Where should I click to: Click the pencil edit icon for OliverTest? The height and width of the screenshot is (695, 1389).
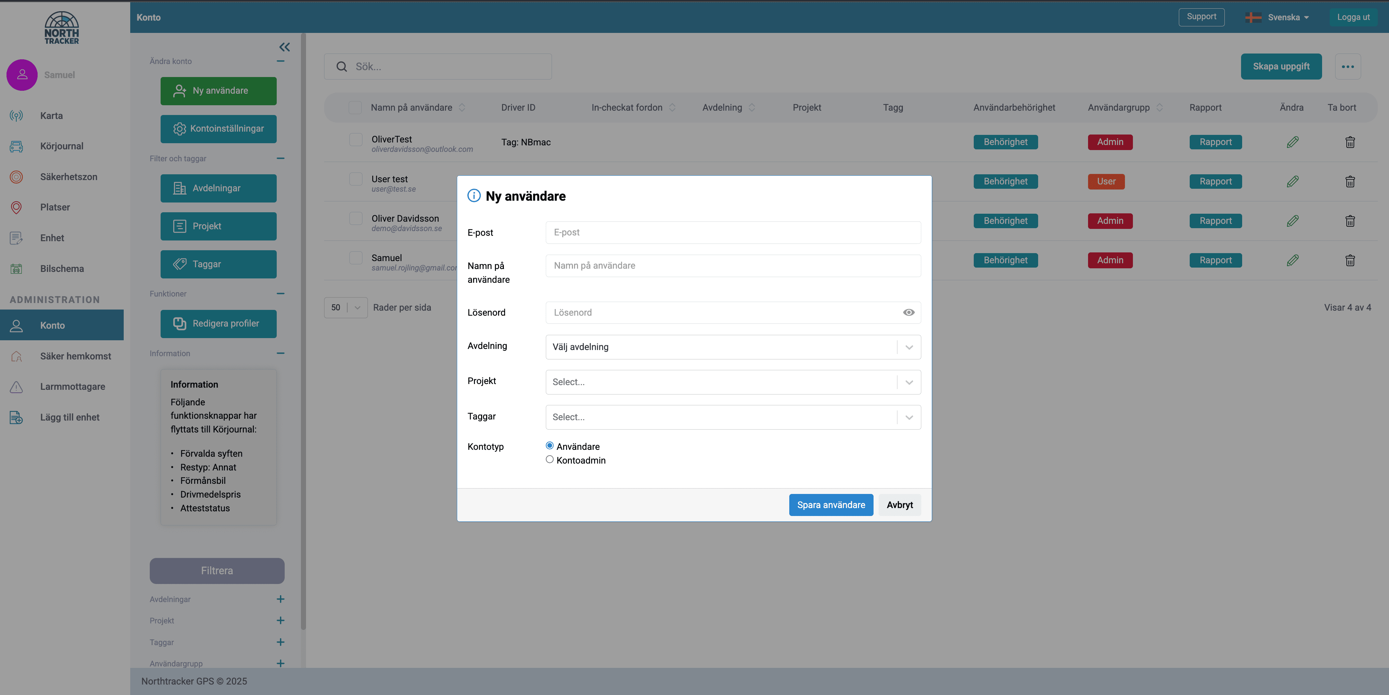(x=1292, y=142)
